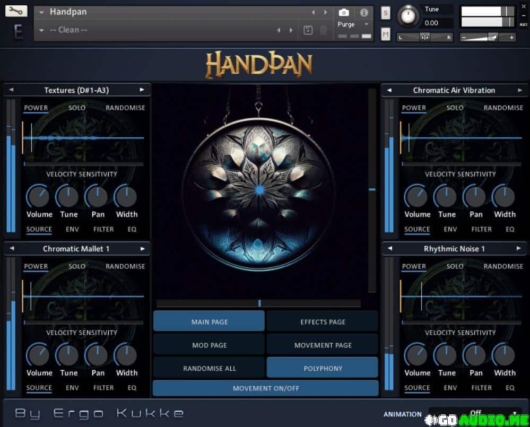530x427 pixels.
Task: Toggle SOLO on Chromatic Air Vibration layer
Action: pos(455,108)
